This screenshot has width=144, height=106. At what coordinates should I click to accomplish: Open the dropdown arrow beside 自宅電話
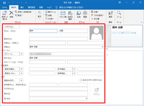coord(74,69)
